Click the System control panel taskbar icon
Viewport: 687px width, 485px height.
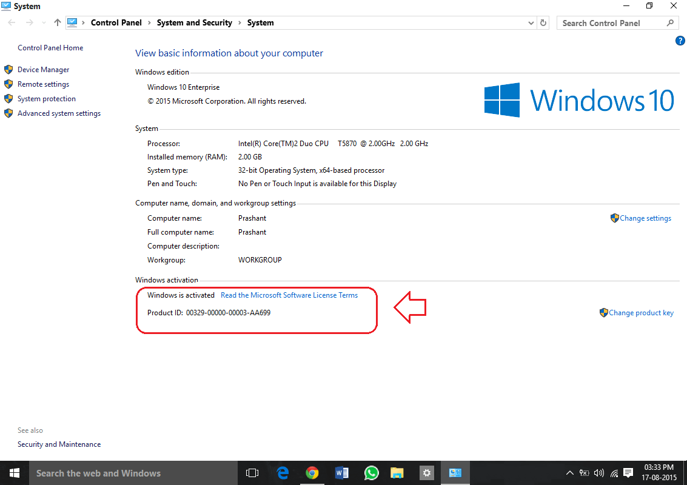tap(455, 473)
